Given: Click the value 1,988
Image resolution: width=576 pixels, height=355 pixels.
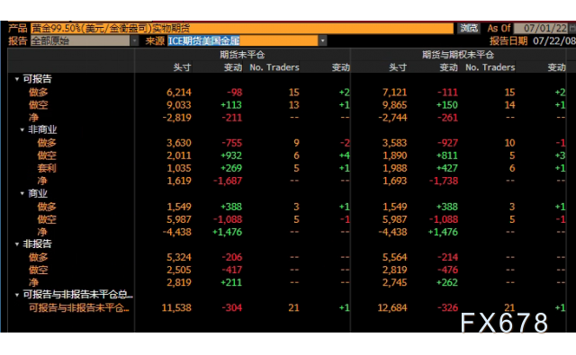Looking at the screenshot, I should (x=394, y=168).
